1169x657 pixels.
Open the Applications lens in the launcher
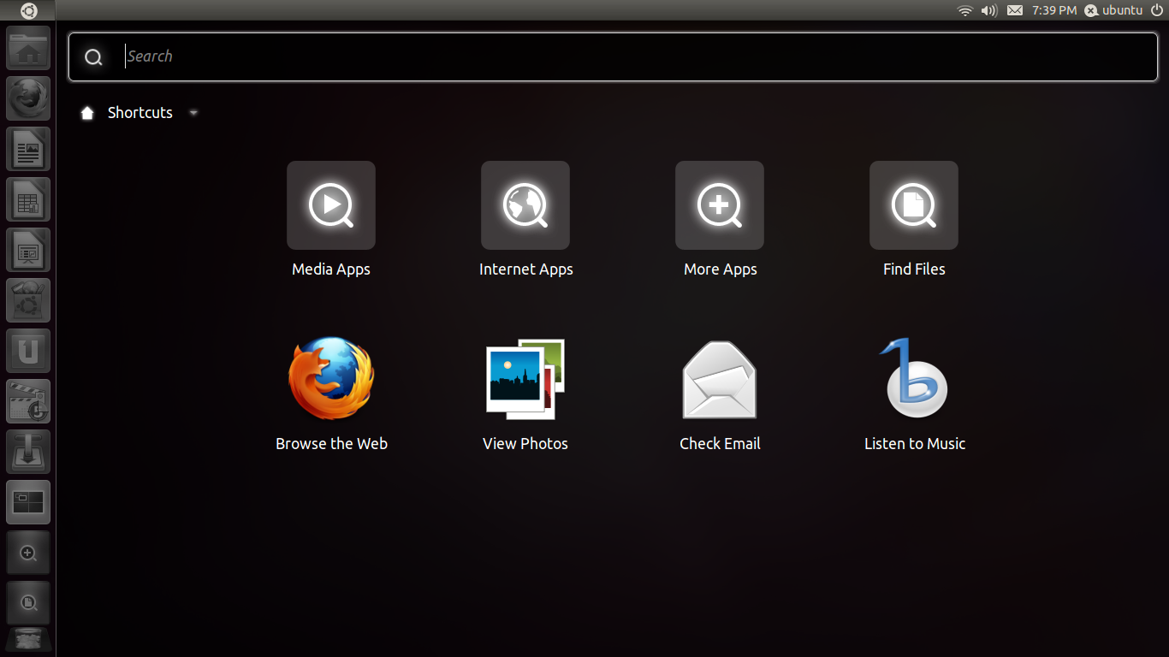28,553
